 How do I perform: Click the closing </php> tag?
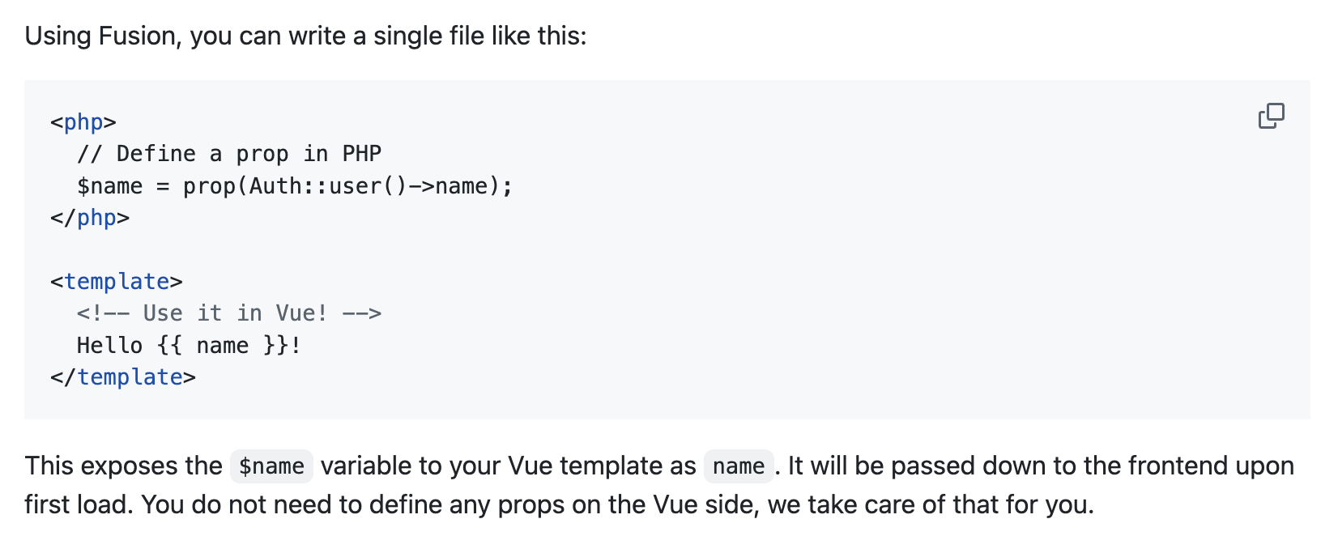point(90,218)
